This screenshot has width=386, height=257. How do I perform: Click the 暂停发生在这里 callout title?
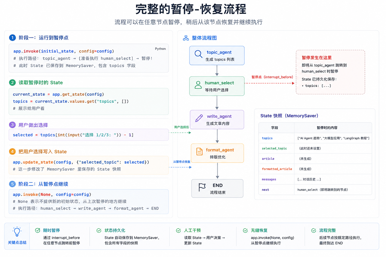[x=317, y=58]
